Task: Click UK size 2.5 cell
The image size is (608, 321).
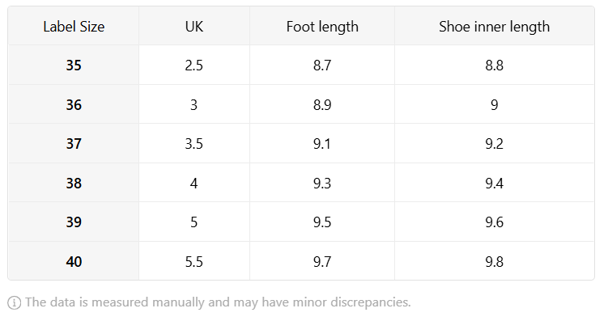Action: (194, 65)
